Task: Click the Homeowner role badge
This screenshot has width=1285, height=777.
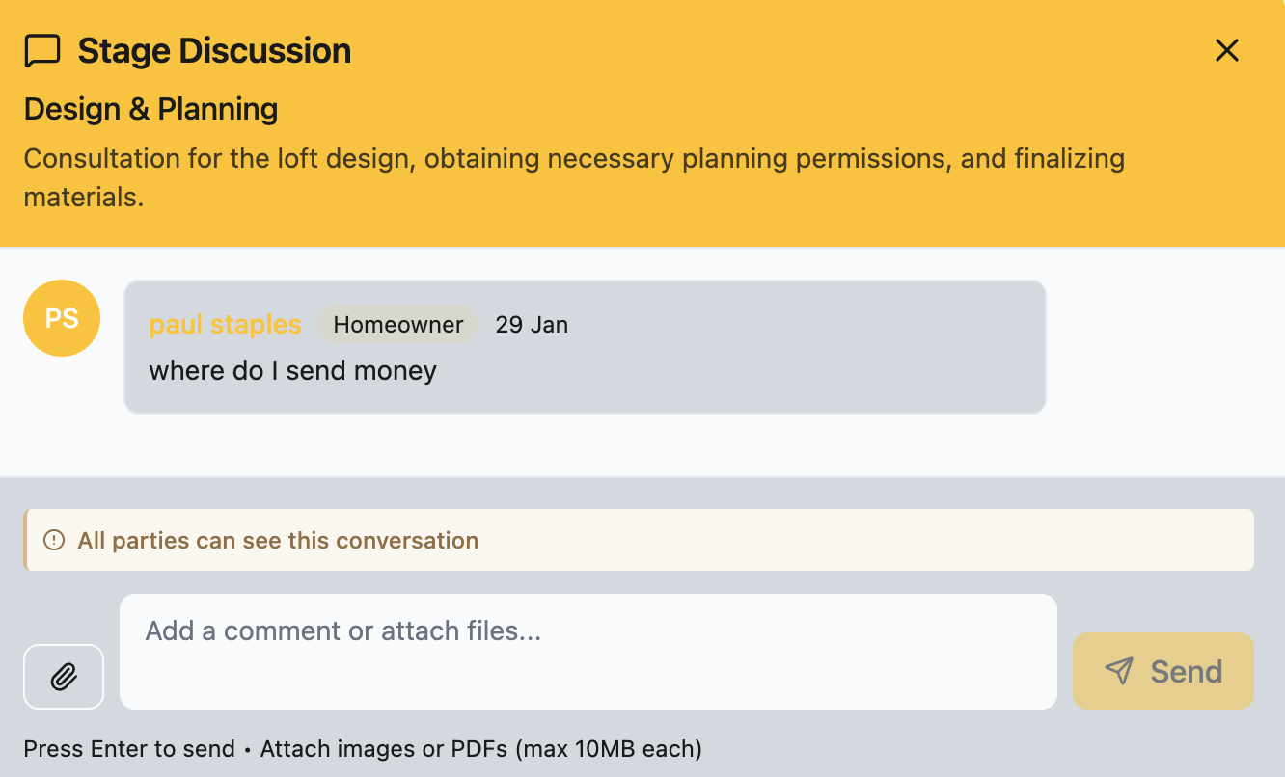Action: tap(398, 324)
